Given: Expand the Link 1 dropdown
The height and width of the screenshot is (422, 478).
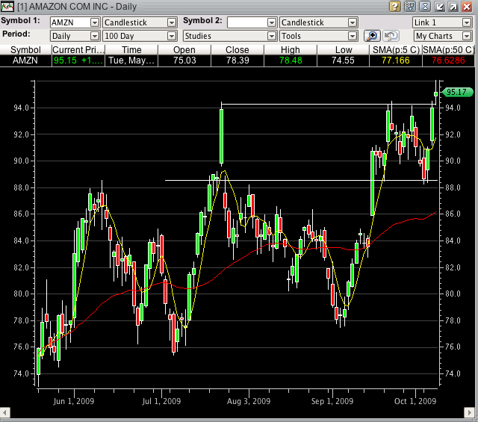Looking at the screenshot, I should pyautogui.click(x=467, y=22).
